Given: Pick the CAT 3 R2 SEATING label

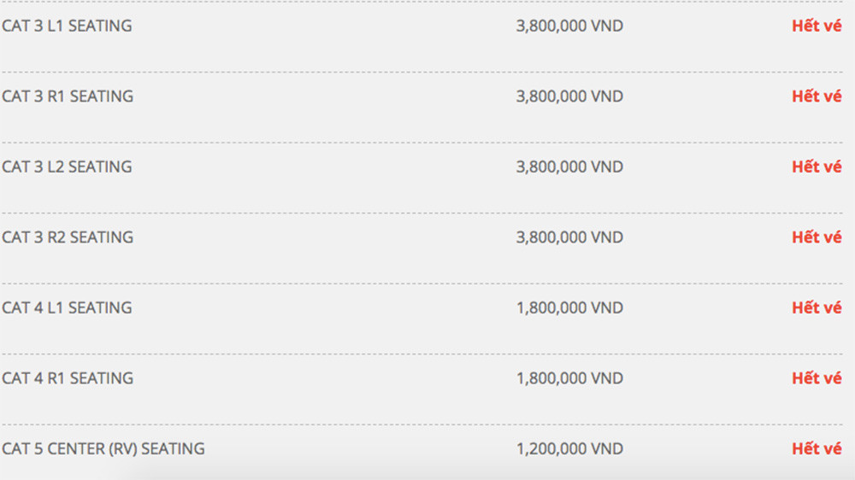Looking at the screenshot, I should tap(68, 237).
